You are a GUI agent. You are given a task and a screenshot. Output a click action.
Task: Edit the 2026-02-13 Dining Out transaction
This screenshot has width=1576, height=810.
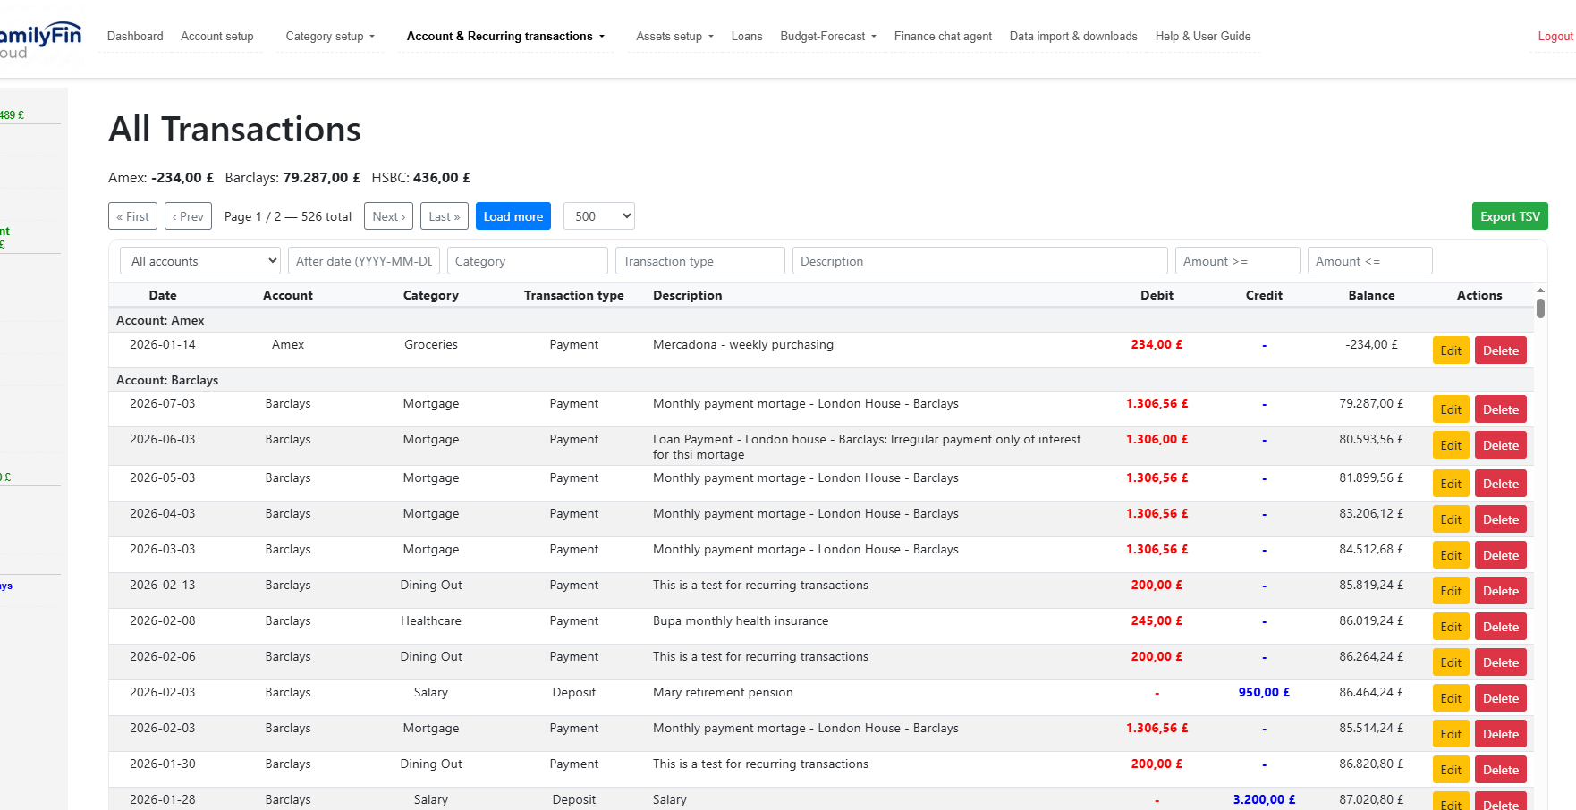(1451, 591)
